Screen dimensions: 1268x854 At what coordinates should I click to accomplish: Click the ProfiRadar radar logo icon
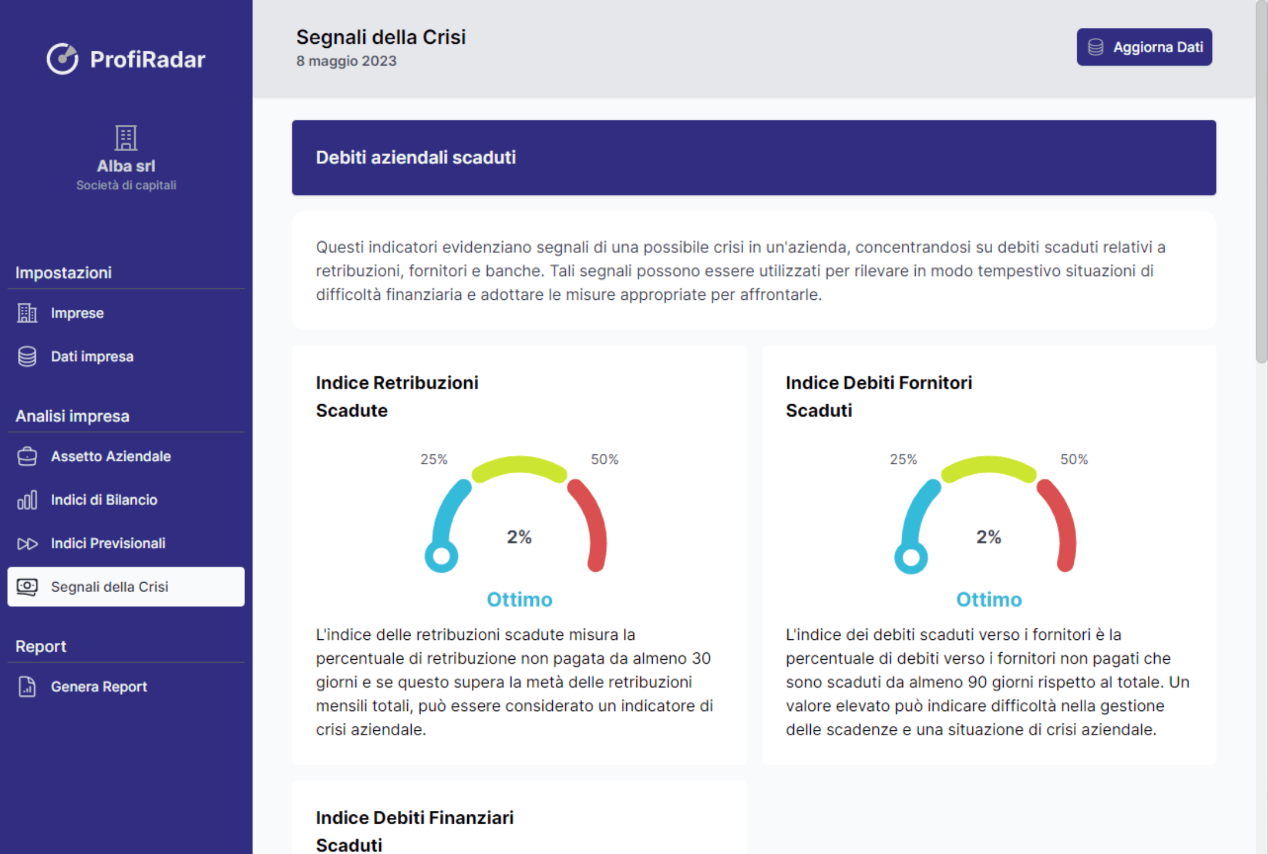(62, 59)
